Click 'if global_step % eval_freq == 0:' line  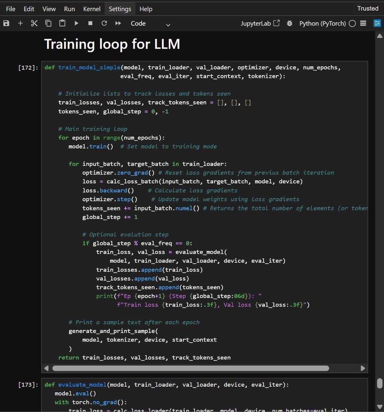click(x=137, y=243)
